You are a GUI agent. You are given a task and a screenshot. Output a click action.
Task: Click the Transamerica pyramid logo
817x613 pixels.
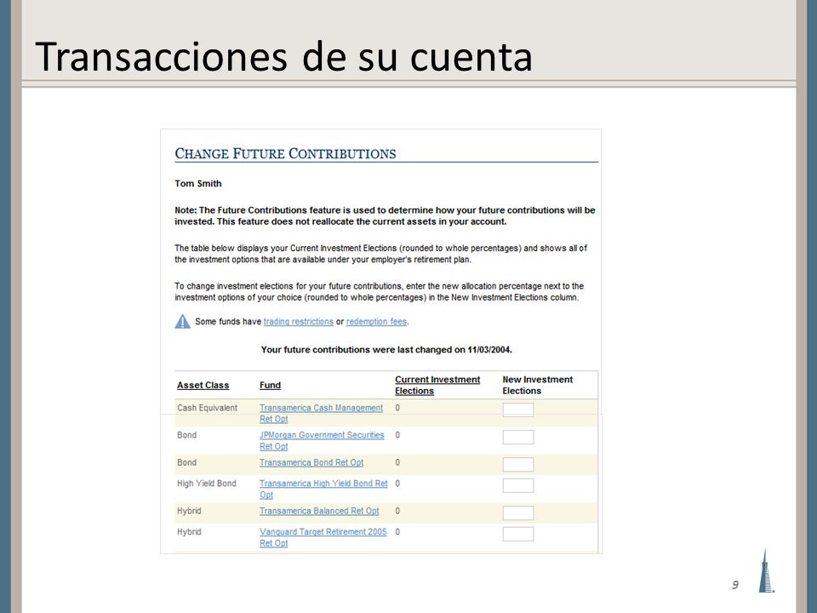click(766, 570)
